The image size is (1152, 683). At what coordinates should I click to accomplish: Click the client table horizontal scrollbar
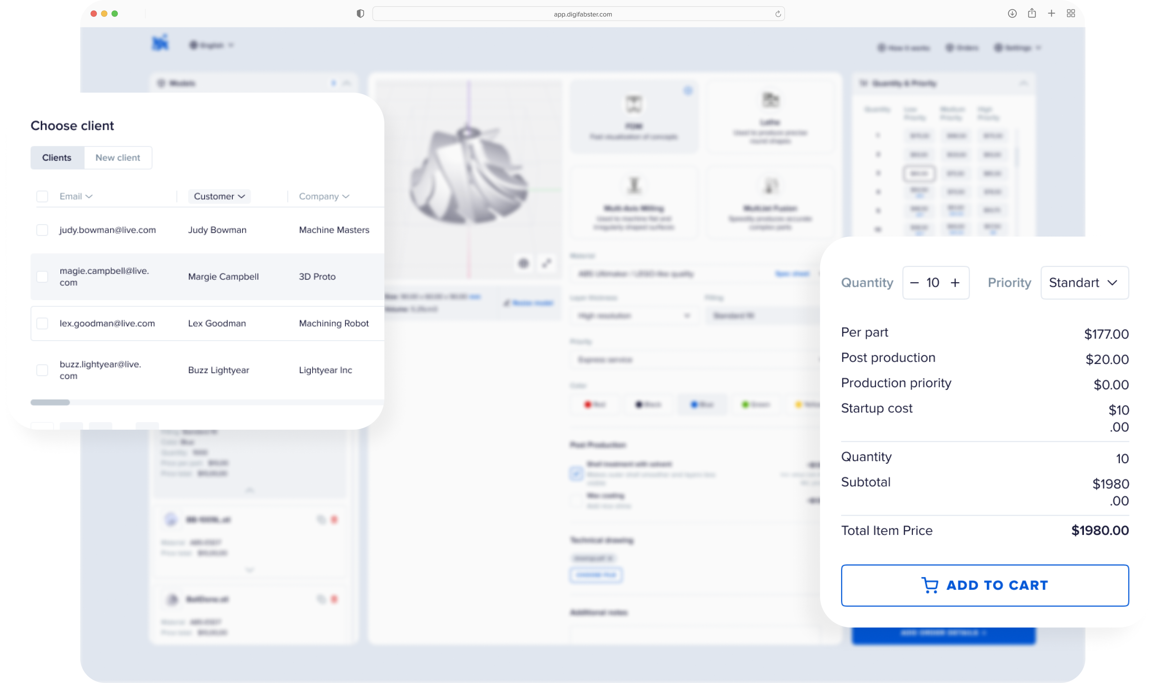(x=50, y=402)
